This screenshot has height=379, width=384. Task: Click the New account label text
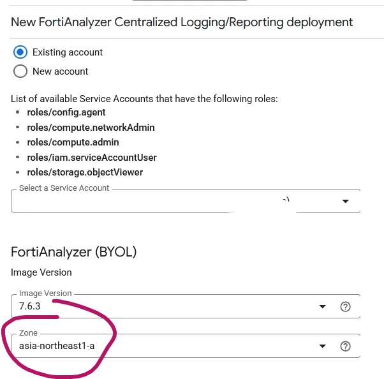click(60, 71)
